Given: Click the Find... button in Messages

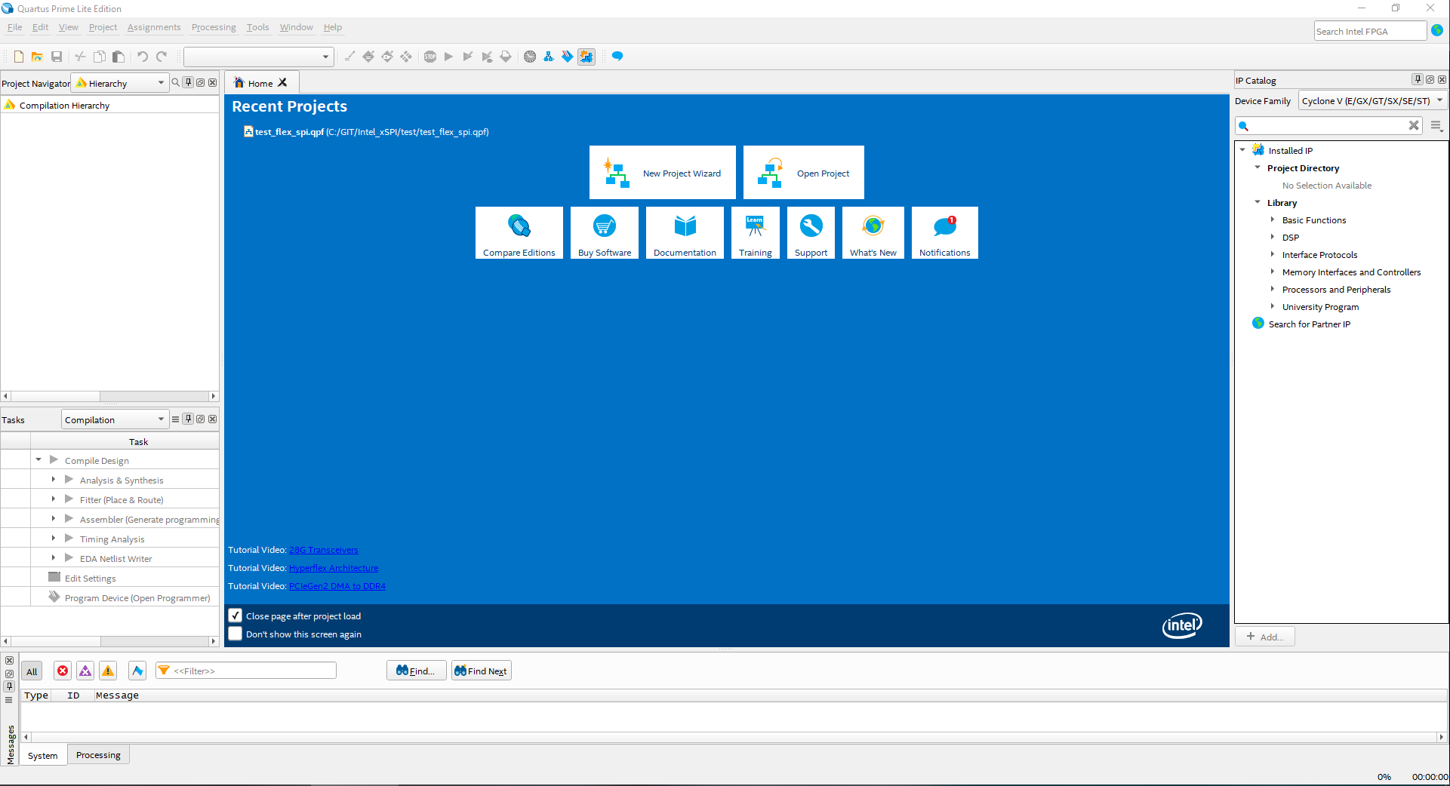Looking at the screenshot, I should click(417, 671).
